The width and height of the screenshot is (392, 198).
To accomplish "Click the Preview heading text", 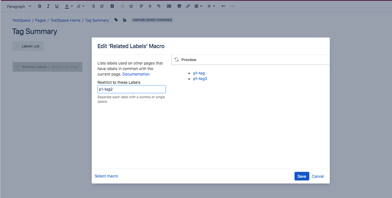I will [189, 60].
